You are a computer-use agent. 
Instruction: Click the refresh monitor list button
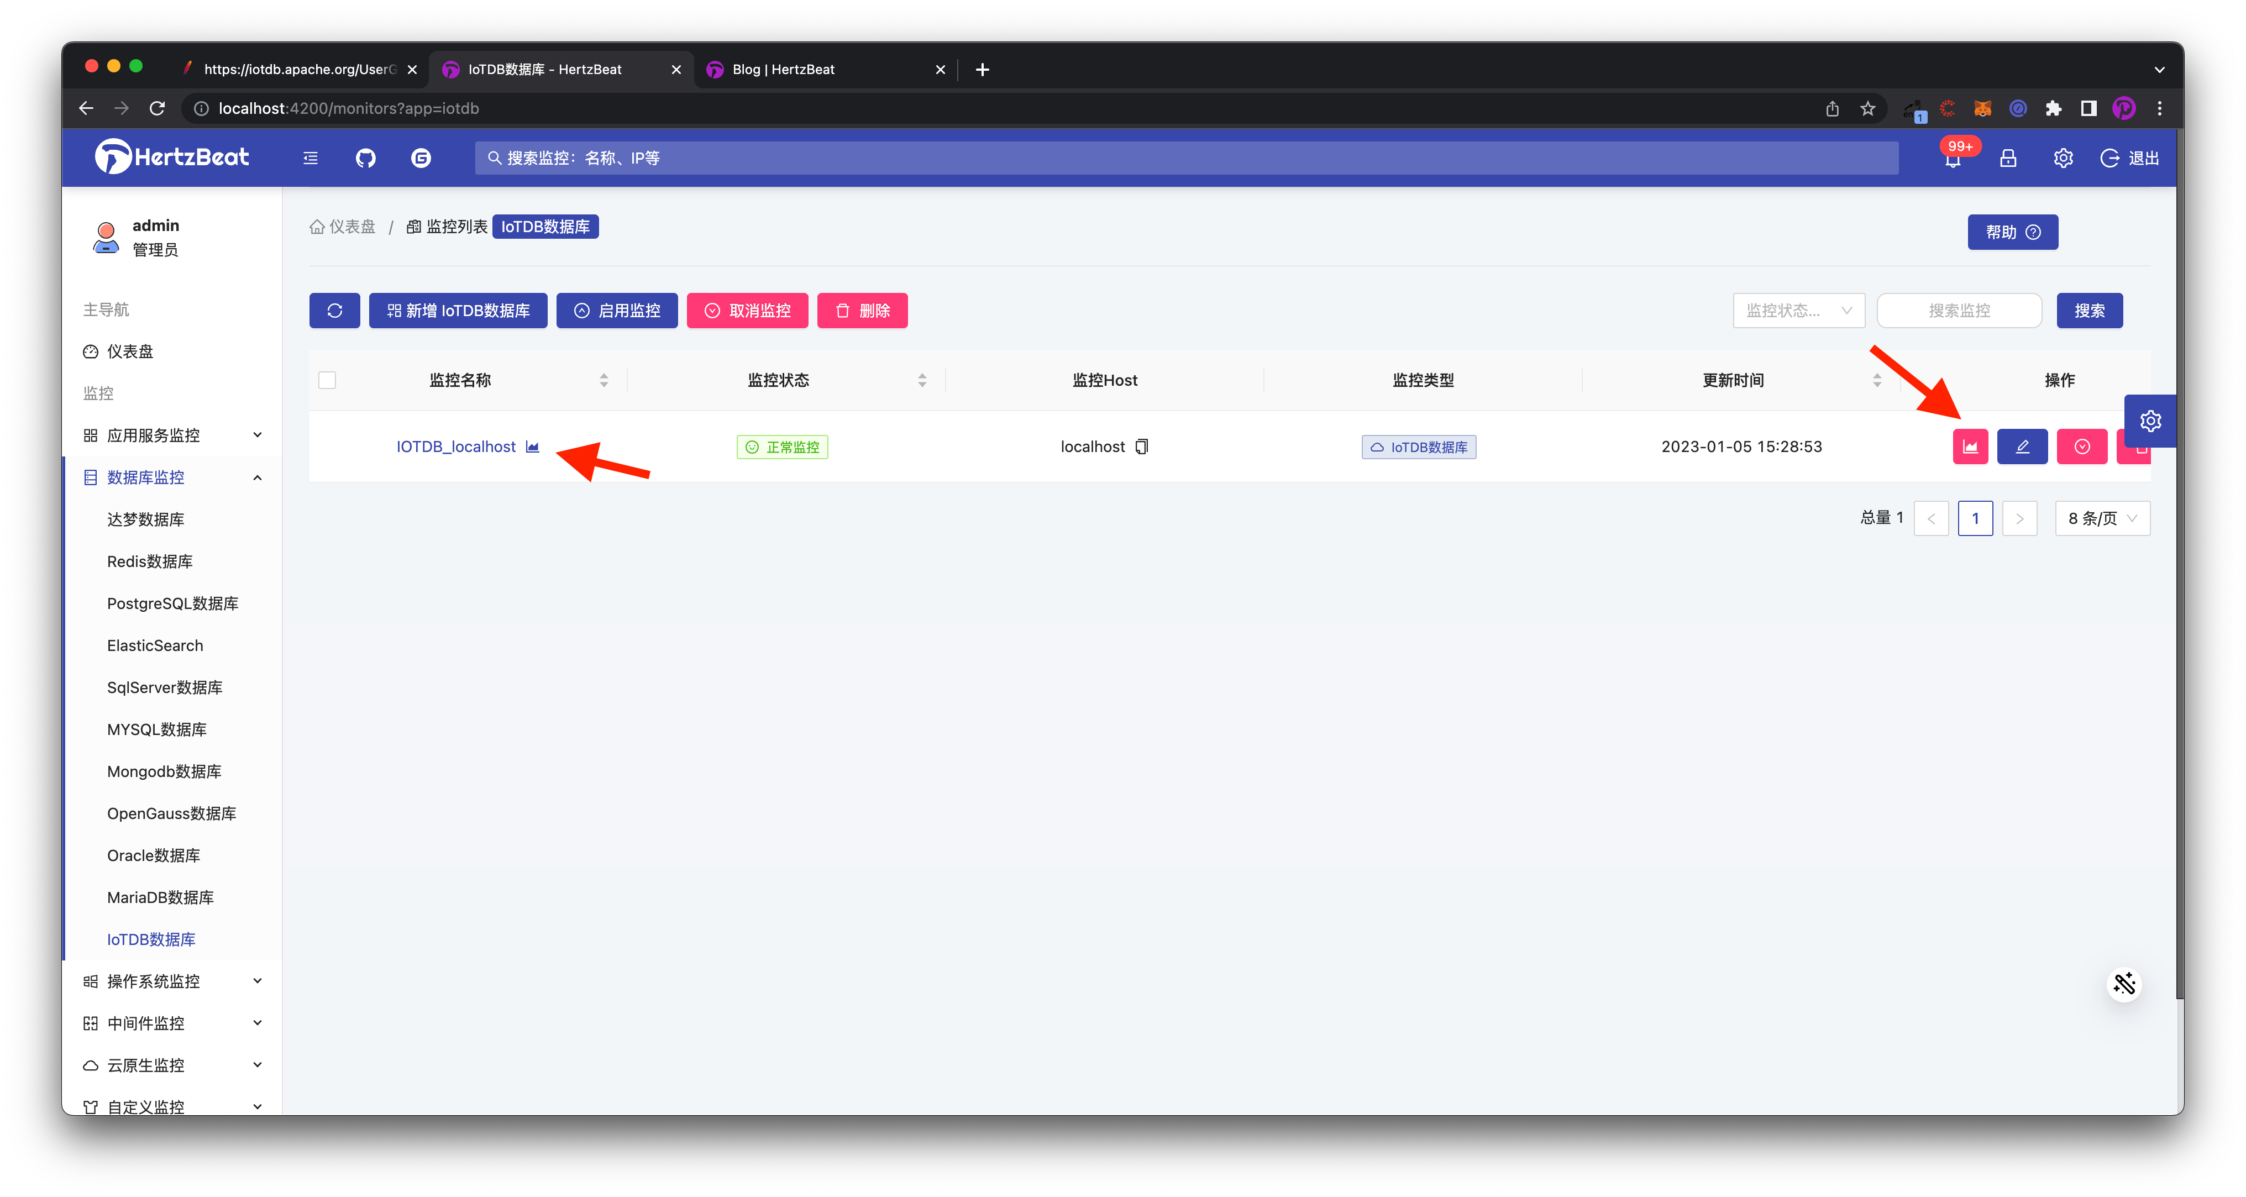pos(334,311)
